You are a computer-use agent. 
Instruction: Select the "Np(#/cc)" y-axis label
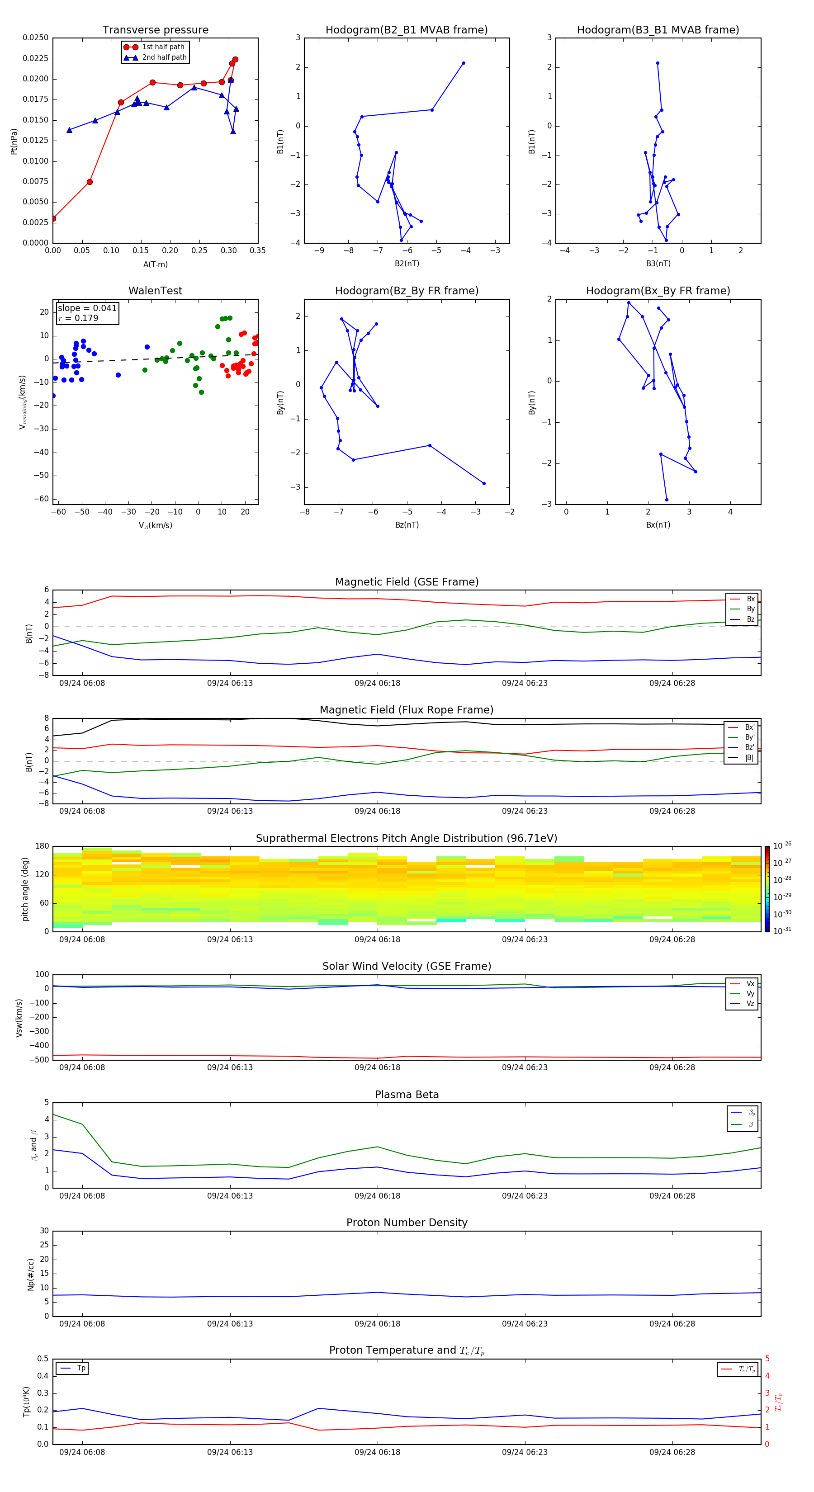click(31, 1274)
